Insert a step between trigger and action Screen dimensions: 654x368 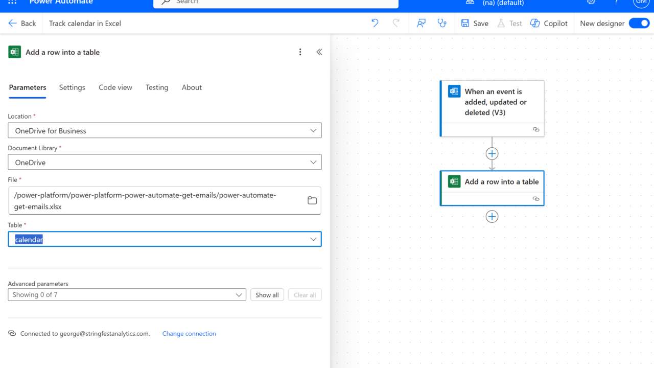coord(492,153)
